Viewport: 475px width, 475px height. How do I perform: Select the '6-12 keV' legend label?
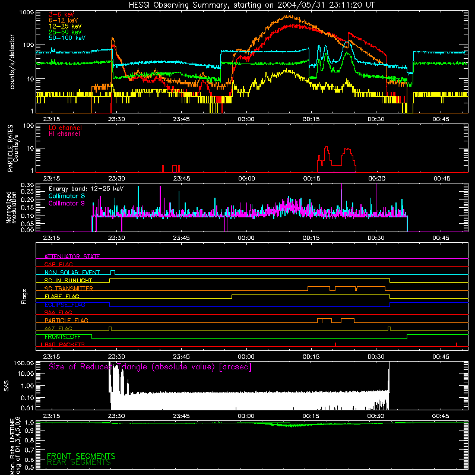[64, 20]
